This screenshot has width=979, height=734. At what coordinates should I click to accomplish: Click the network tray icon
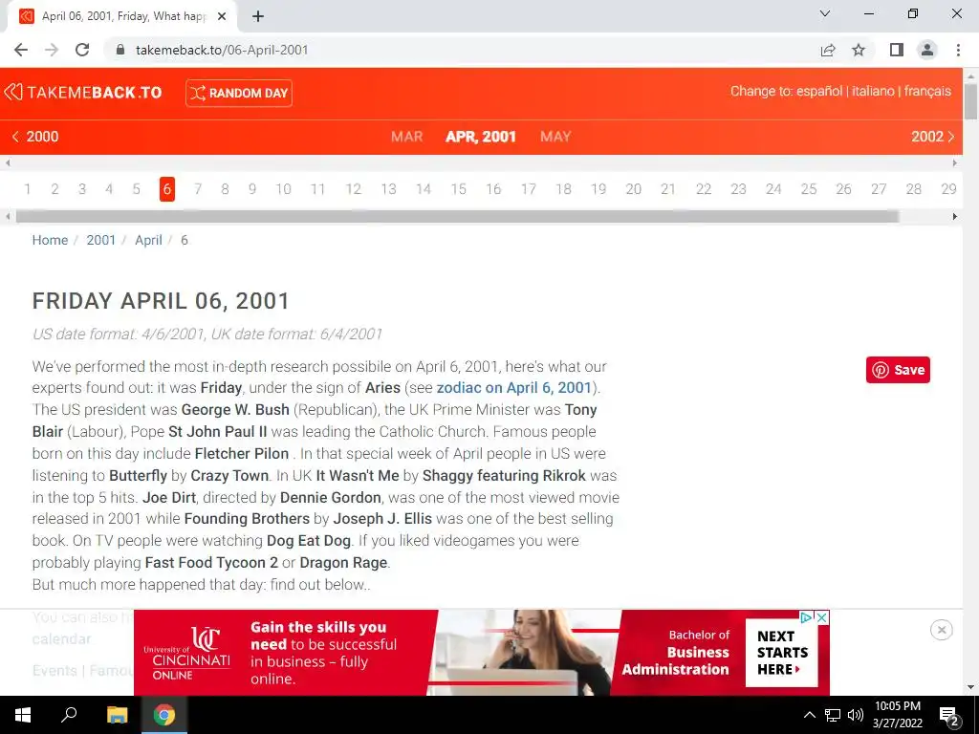tap(833, 715)
